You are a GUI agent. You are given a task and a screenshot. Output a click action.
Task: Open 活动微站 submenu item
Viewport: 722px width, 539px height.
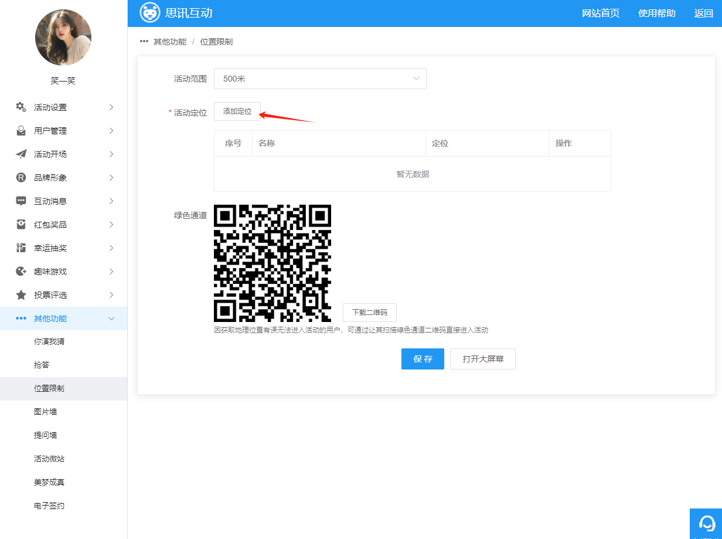(63, 459)
